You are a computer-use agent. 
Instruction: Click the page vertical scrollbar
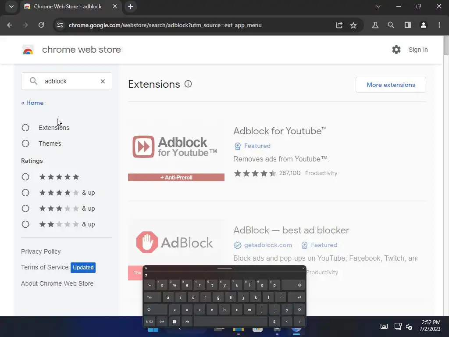pyautogui.click(x=446, y=45)
